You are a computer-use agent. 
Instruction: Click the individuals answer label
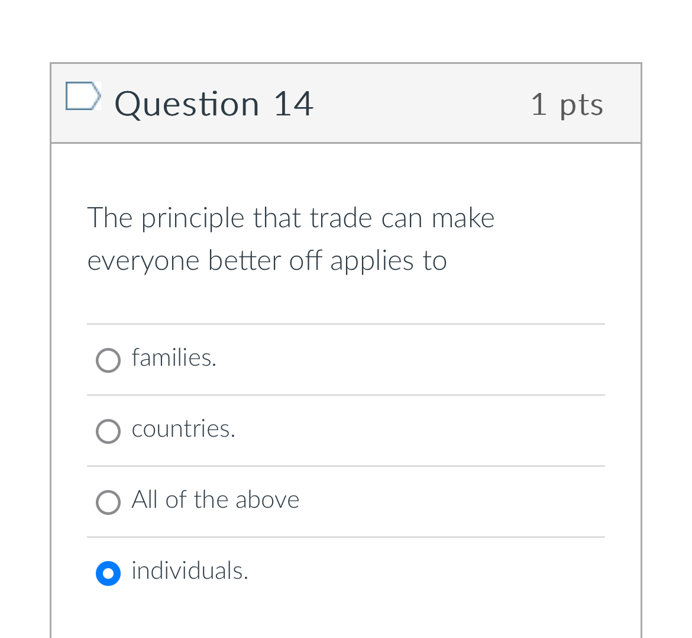[189, 572]
